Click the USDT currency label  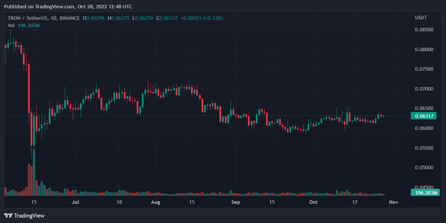tap(421, 18)
